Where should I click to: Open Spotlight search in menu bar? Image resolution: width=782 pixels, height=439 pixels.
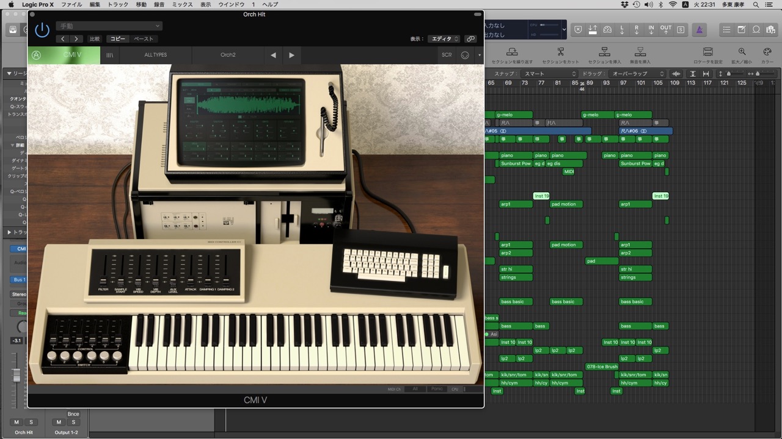click(x=756, y=4)
